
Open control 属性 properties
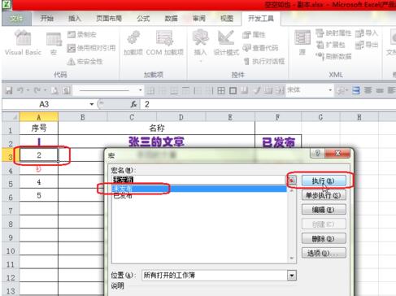coord(254,34)
